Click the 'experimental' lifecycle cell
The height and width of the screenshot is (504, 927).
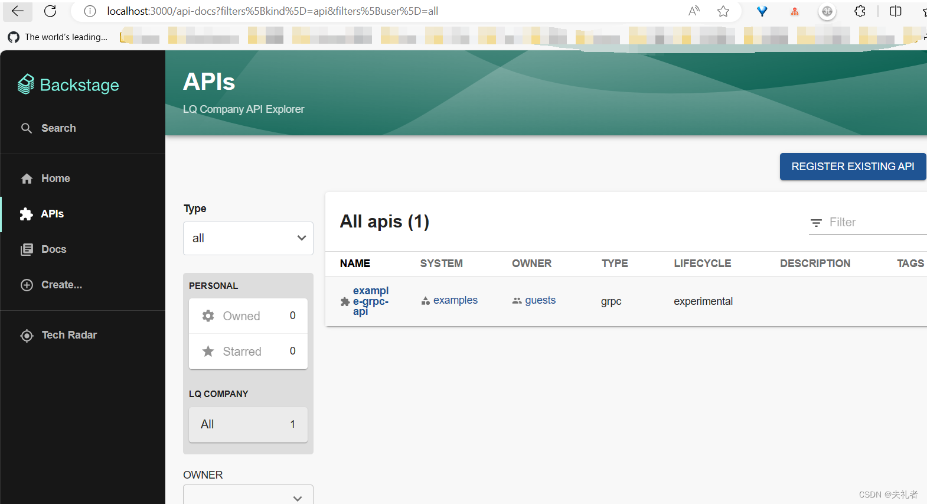click(703, 301)
